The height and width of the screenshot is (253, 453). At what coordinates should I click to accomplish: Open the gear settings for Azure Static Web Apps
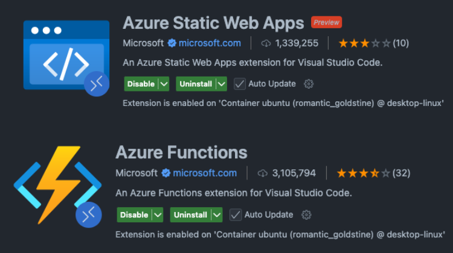pos(309,84)
